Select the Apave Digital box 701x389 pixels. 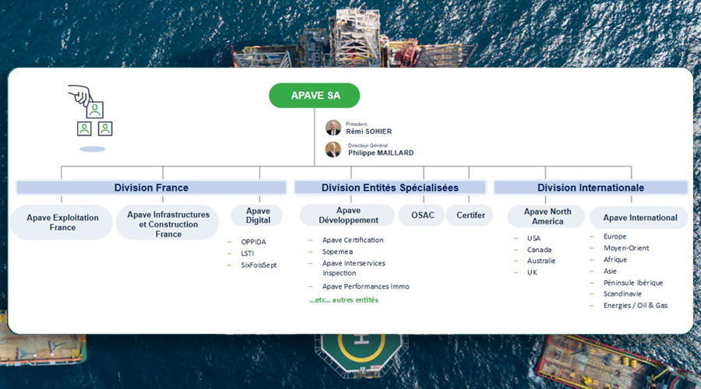coord(258,216)
